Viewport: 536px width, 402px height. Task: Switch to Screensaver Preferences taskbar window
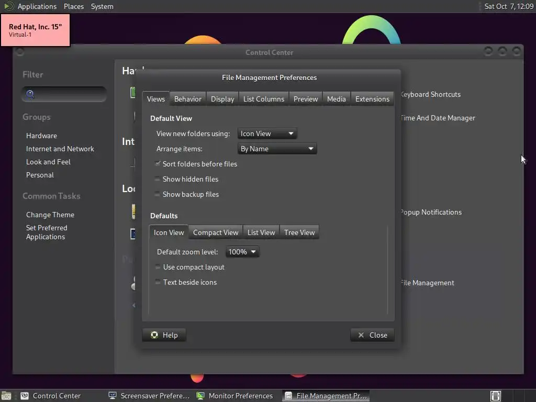click(149, 396)
